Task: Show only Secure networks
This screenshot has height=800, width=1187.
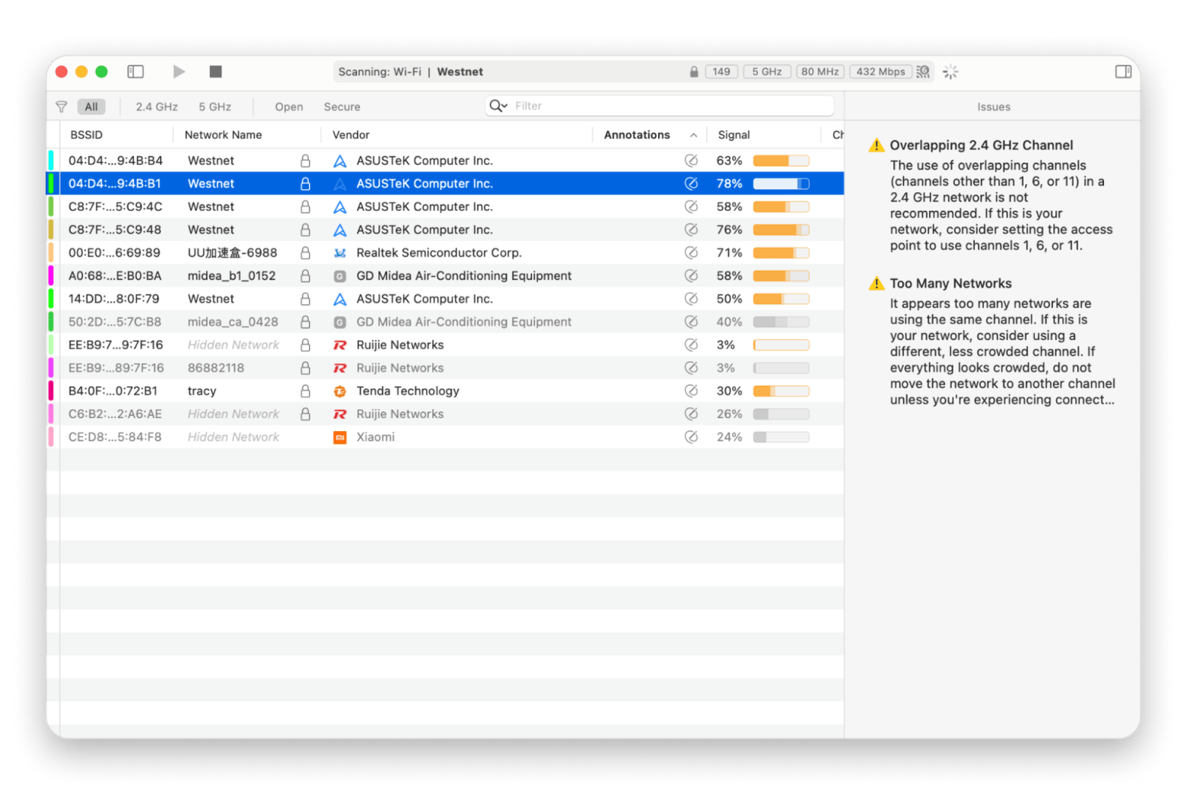Action: [x=342, y=107]
